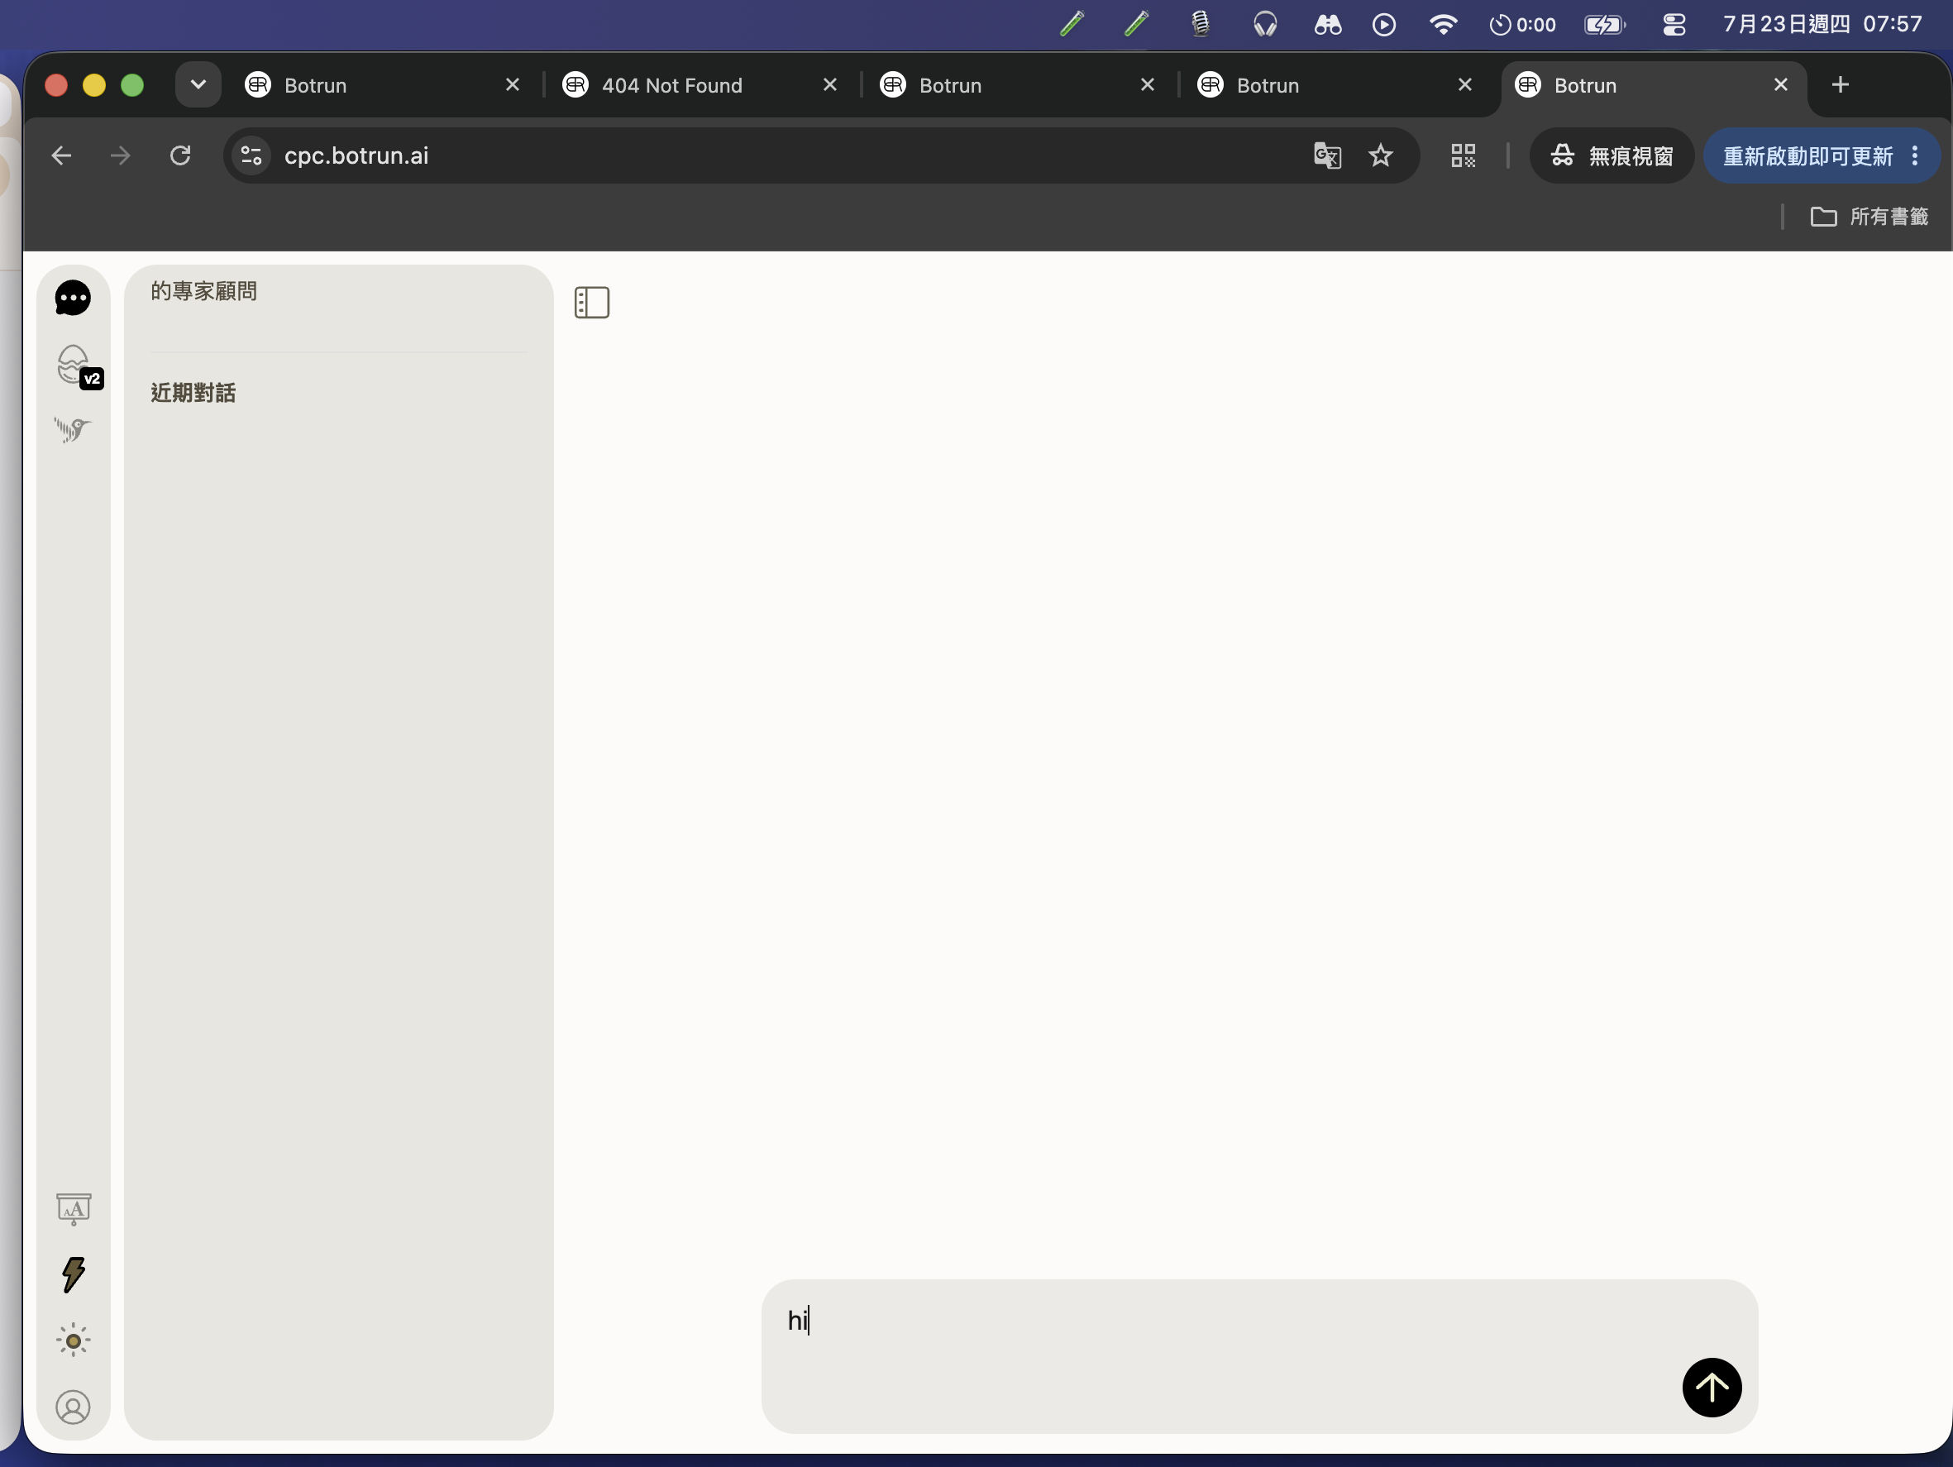Open the user profile icon
1953x1467 pixels.
coord(74,1407)
